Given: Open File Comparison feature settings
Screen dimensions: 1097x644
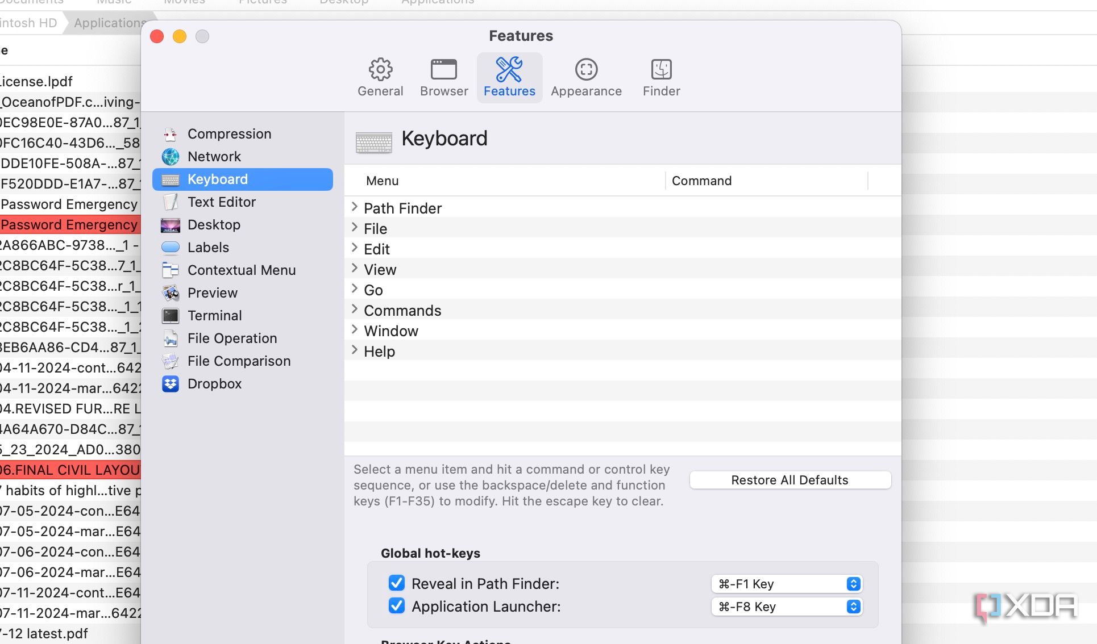Looking at the screenshot, I should 243,361.
